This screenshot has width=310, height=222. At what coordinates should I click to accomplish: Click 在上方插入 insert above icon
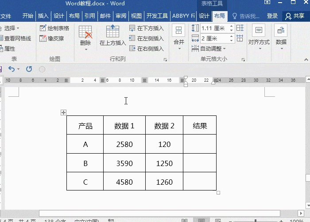[112, 32]
